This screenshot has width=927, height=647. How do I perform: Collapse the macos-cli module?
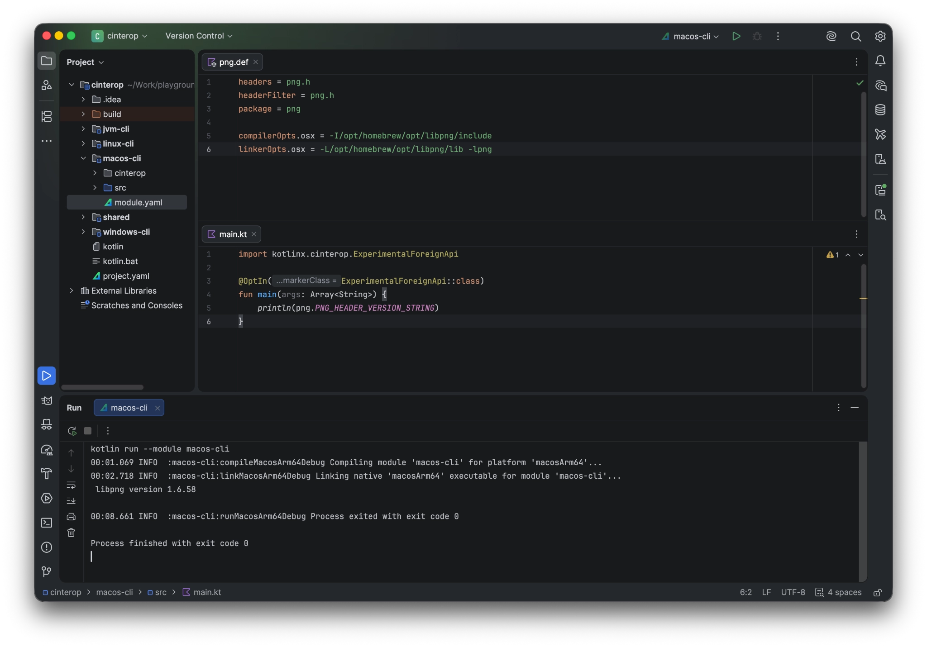(x=83, y=158)
